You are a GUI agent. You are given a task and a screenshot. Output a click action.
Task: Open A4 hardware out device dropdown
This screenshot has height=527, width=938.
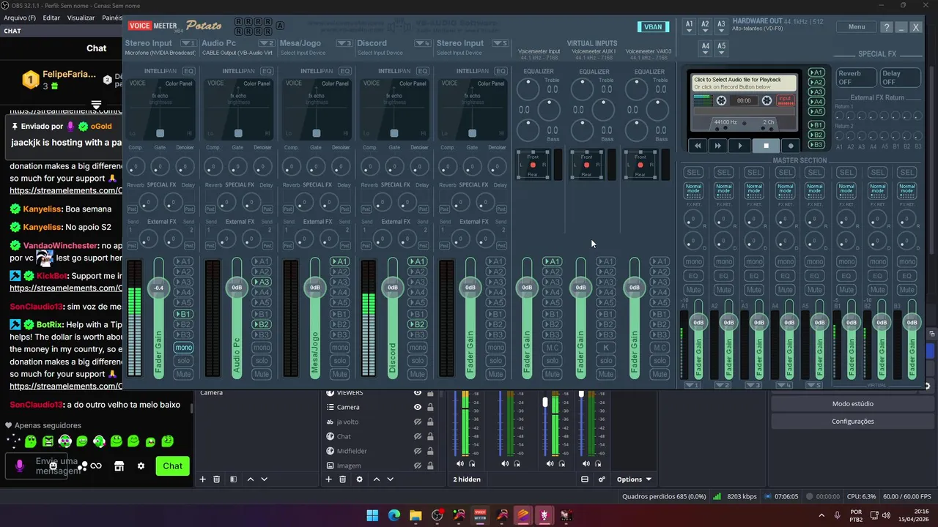point(705,48)
